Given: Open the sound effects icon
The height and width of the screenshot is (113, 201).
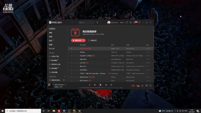Looking at the screenshot, I should tap(138, 86).
